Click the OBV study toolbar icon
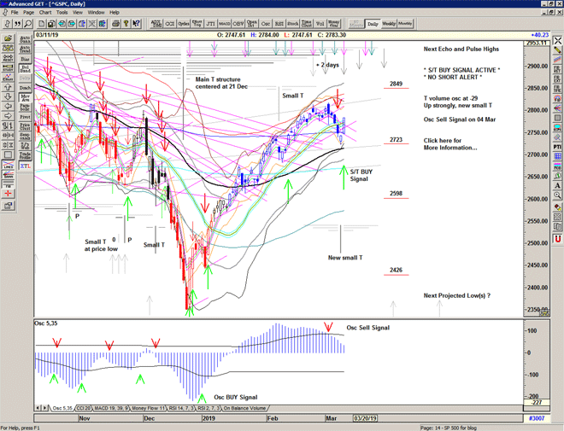Screen dimensions: 564x431 [239, 24]
